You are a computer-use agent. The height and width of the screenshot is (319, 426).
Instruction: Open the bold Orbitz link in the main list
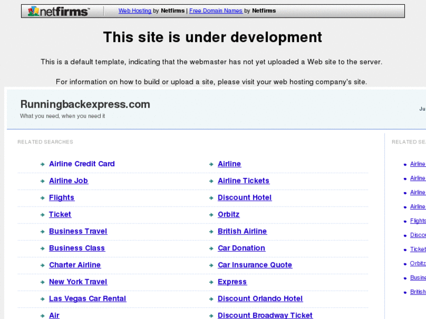click(229, 214)
